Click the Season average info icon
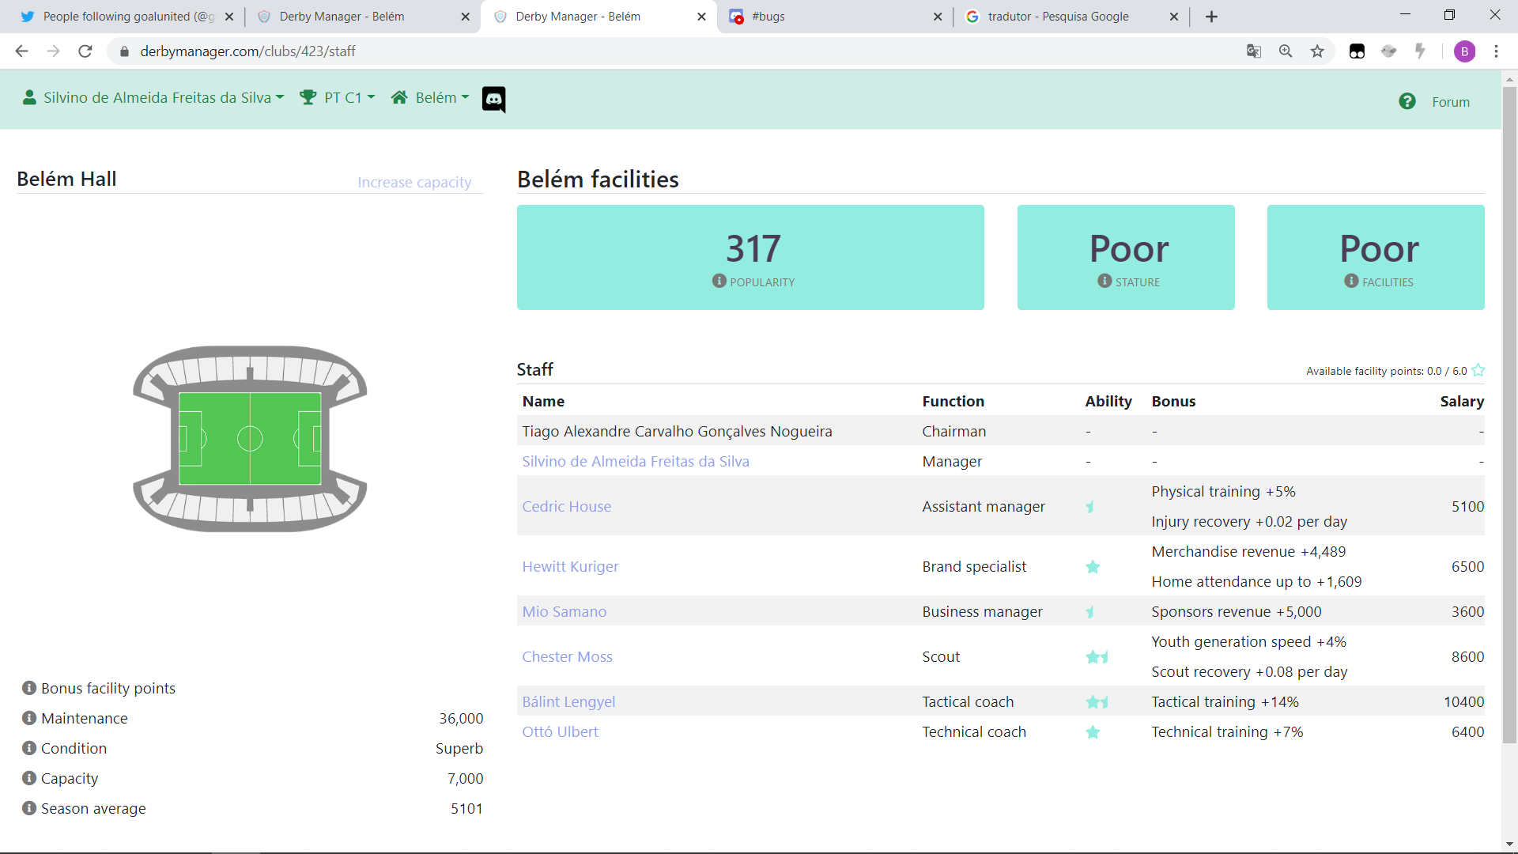Screen dimensions: 1518x854 (x=29, y=808)
